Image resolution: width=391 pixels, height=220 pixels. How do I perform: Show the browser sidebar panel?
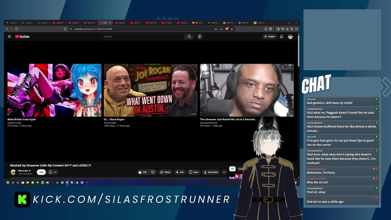tap(278, 29)
